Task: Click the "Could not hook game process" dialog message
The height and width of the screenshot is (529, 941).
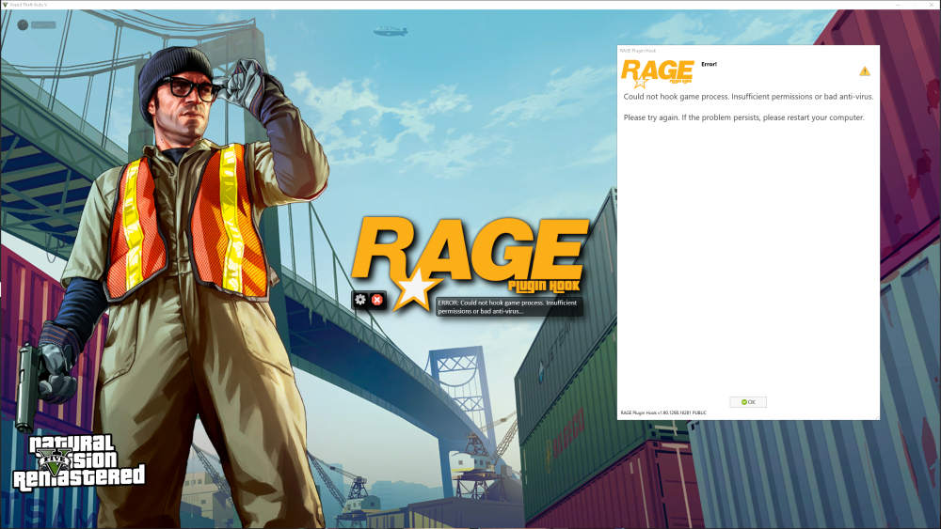Action: [x=748, y=97]
